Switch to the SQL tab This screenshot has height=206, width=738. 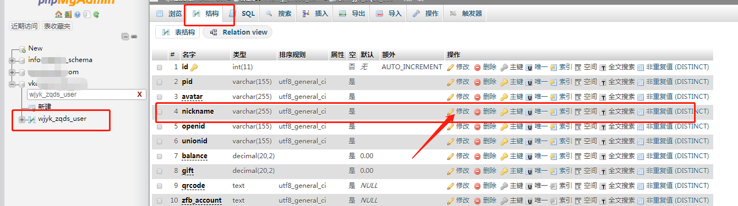click(x=242, y=13)
